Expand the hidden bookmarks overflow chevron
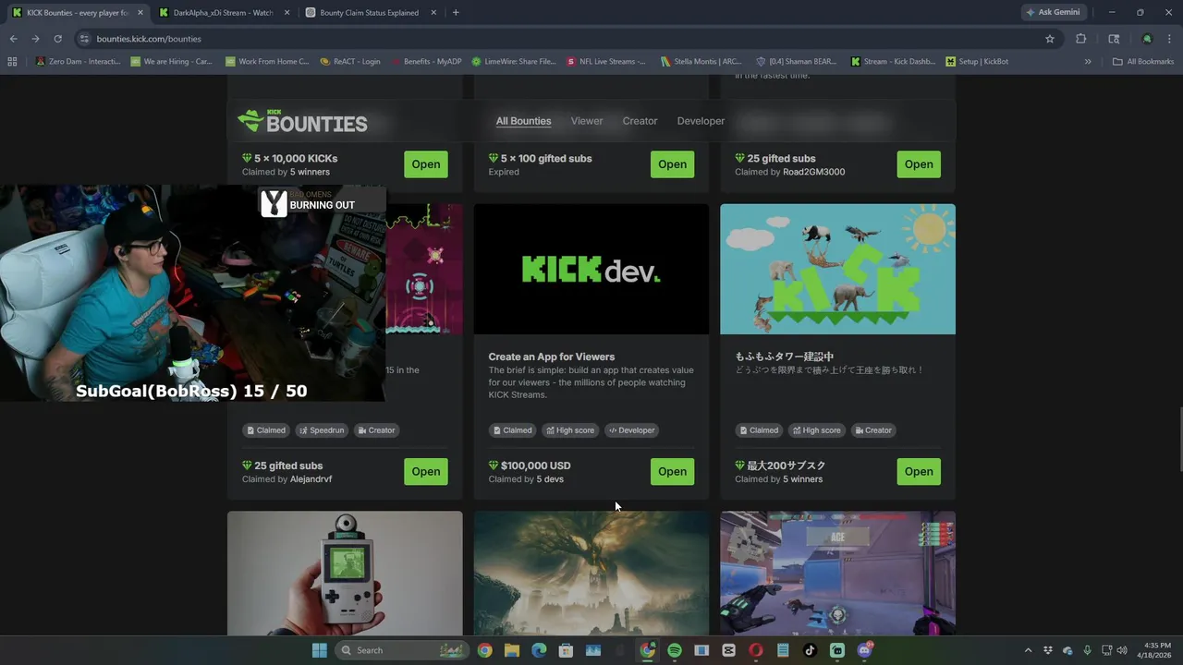 tap(1088, 62)
